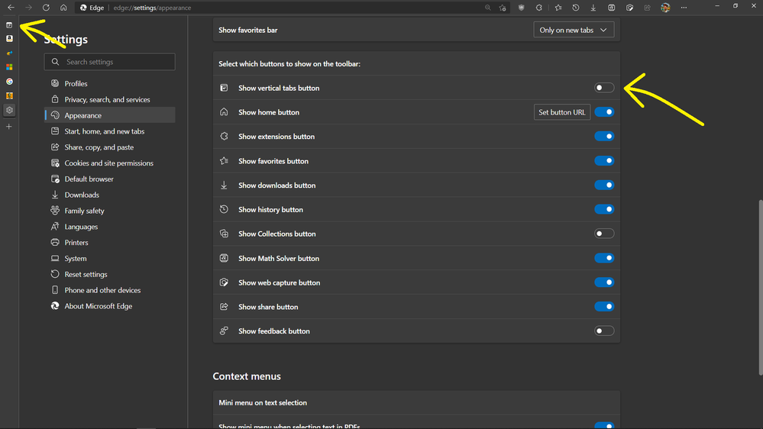This screenshot has height=429, width=763.
Task: Open Profiles settings section
Action: (109, 84)
